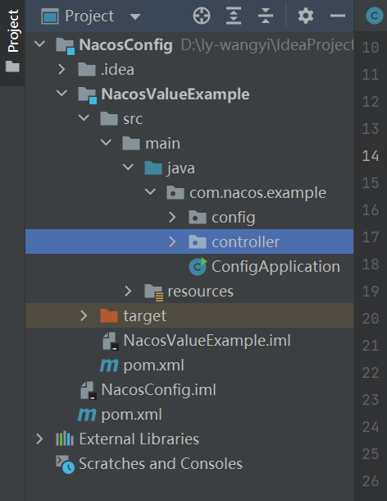Viewport: 387px width, 501px height.
Task: Select the Scratches and Consoles label
Action: (161, 463)
